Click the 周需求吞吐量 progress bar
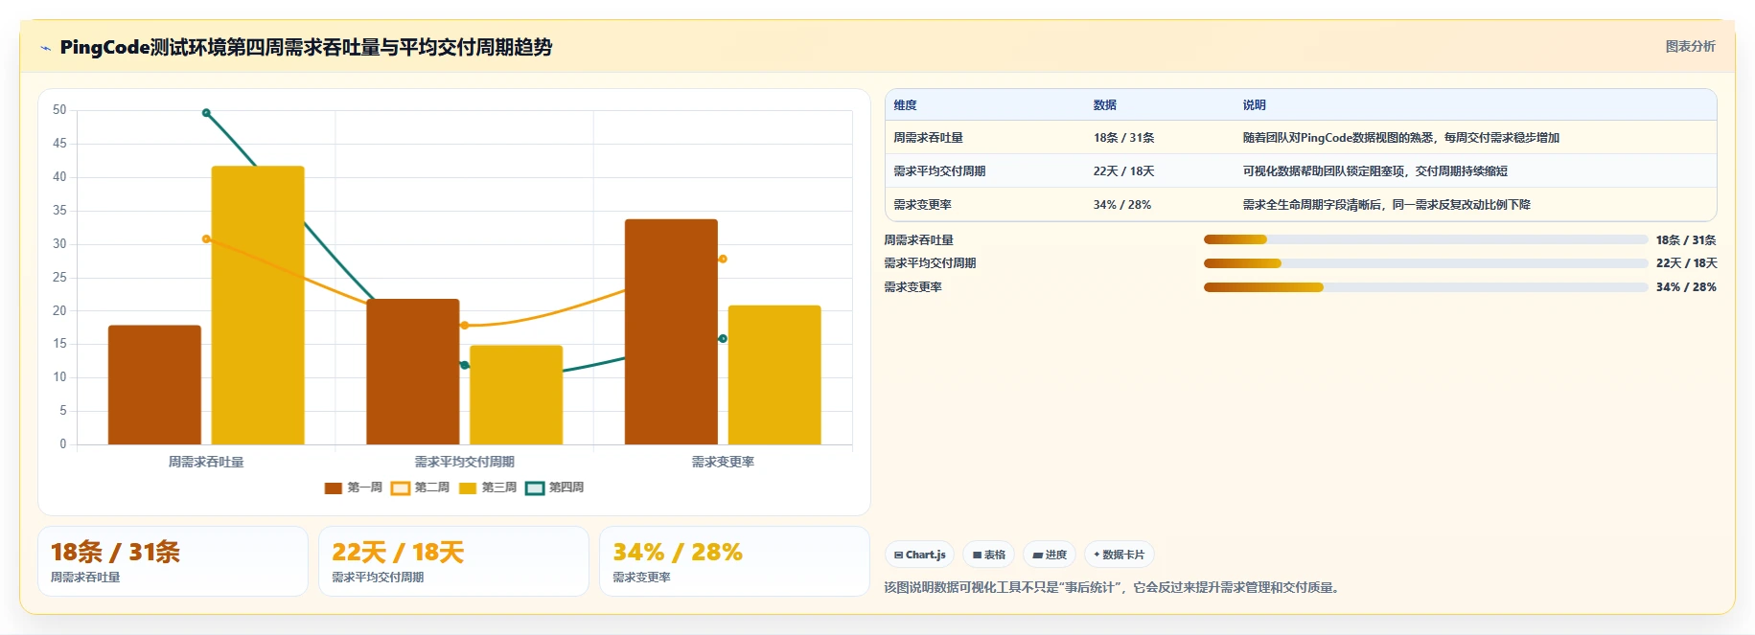1755x635 pixels. click(x=1425, y=239)
